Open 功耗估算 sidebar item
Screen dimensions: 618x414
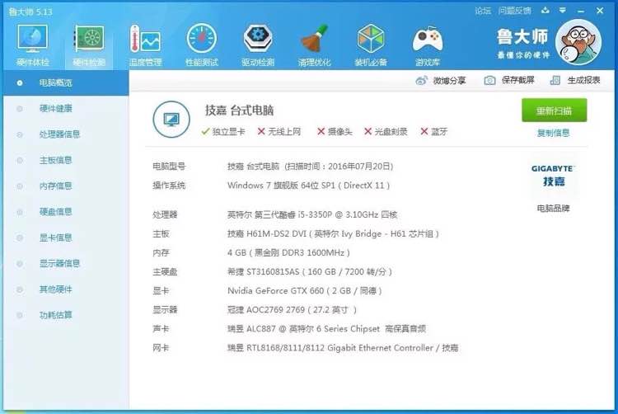click(55, 315)
